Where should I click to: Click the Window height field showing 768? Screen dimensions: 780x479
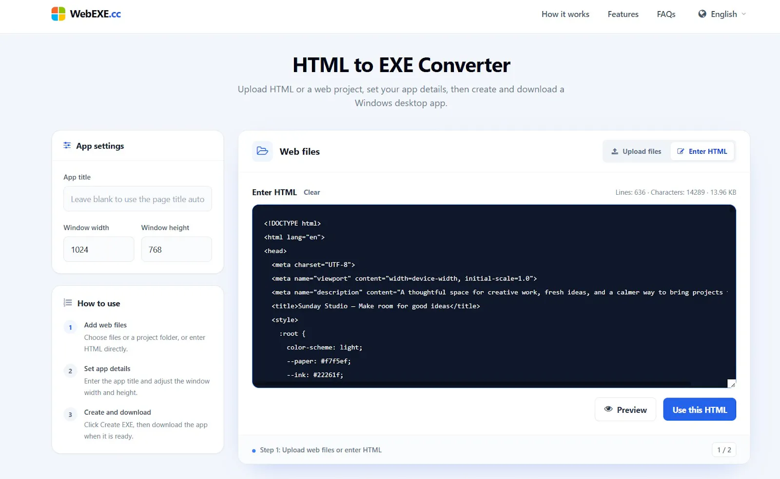176,249
